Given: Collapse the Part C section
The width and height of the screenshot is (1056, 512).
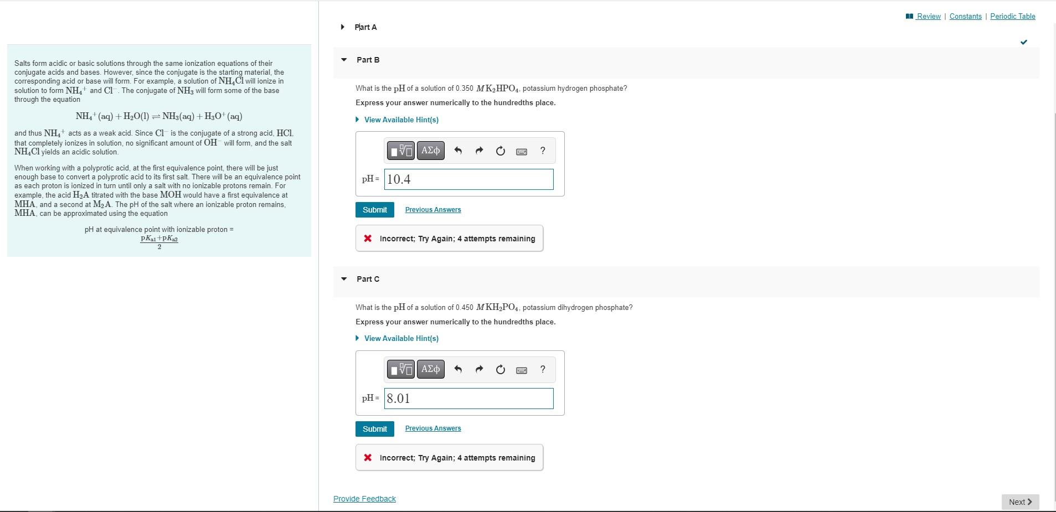Looking at the screenshot, I should pos(344,279).
